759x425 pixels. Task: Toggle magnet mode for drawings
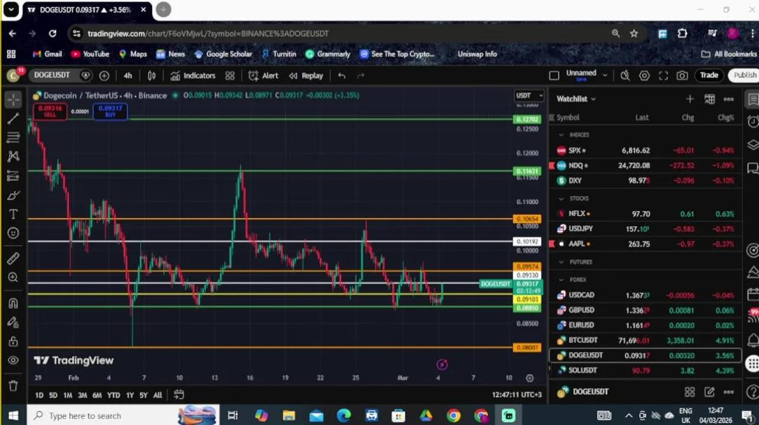pyautogui.click(x=13, y=303)
